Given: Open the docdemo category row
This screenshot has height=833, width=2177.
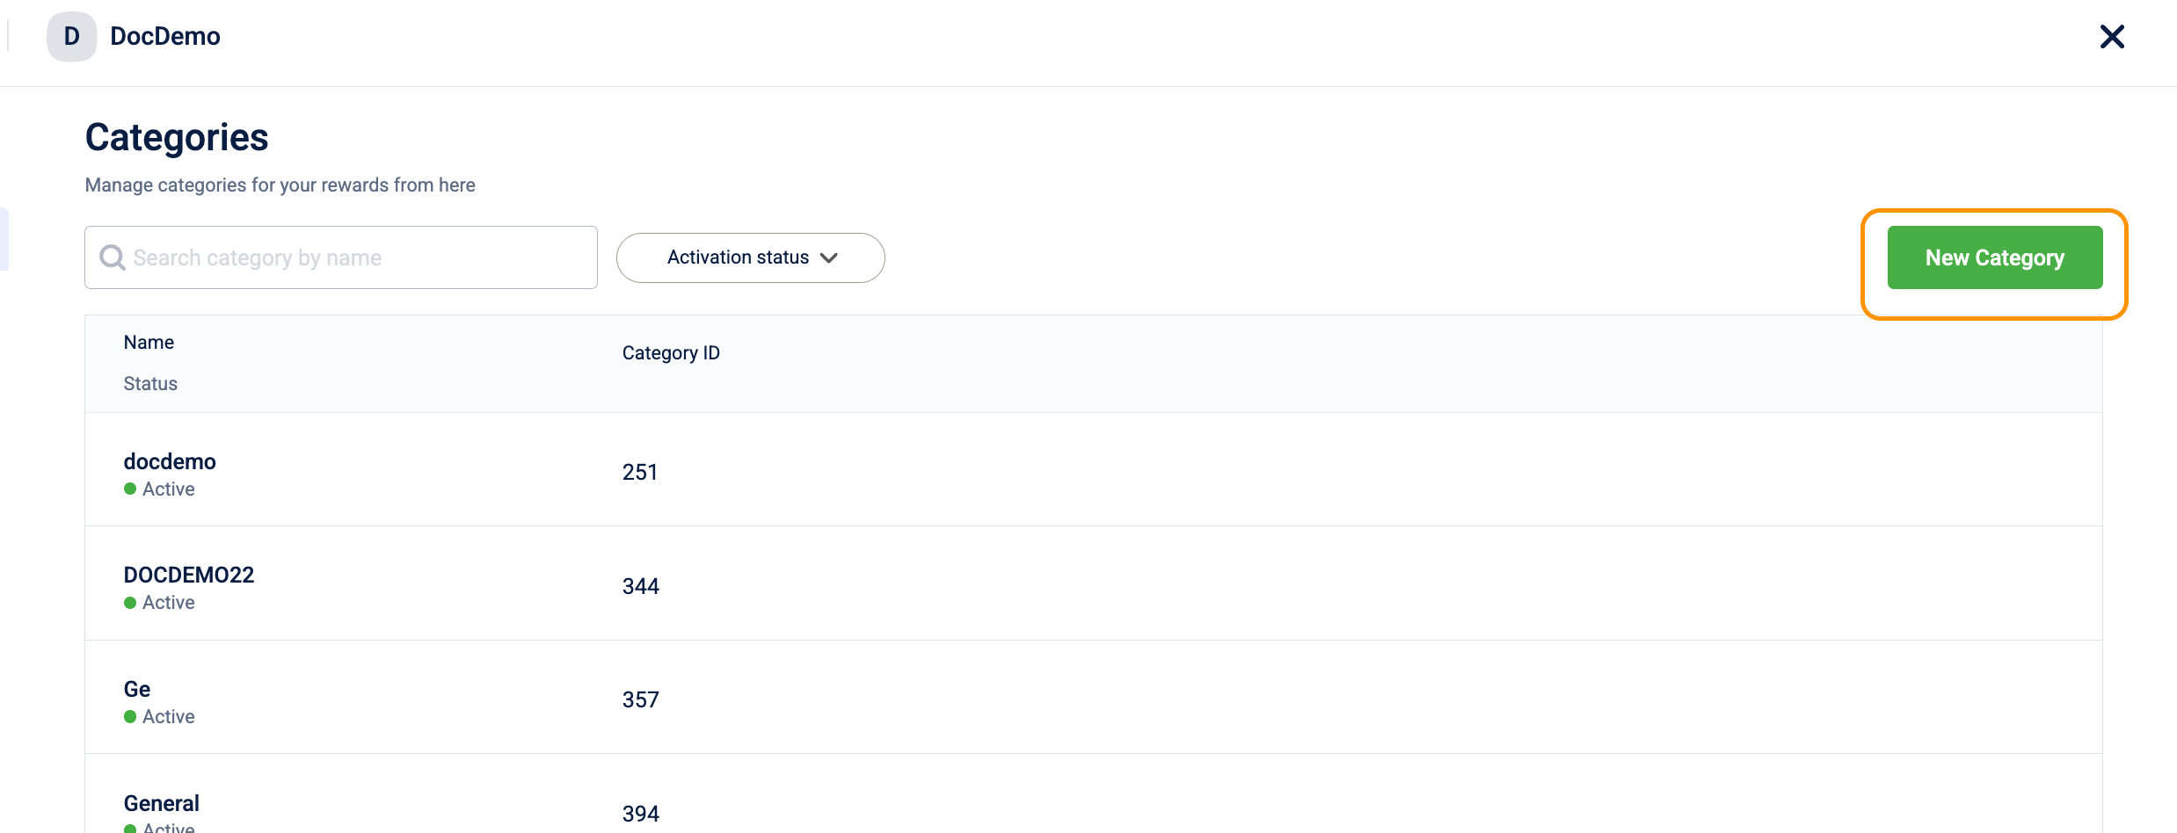Looking at the screenshot, I should pos(1093,470).
